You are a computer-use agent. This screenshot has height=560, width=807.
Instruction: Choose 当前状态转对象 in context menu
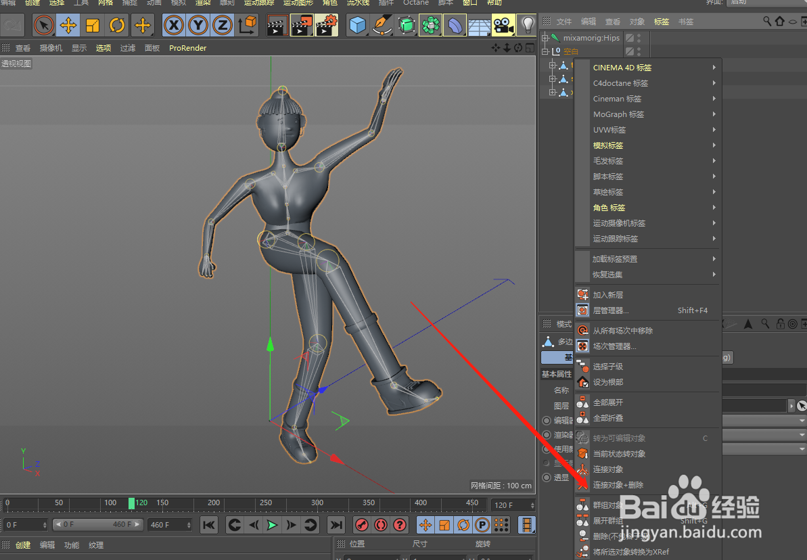pyautogui.click(x=648, y=453)
